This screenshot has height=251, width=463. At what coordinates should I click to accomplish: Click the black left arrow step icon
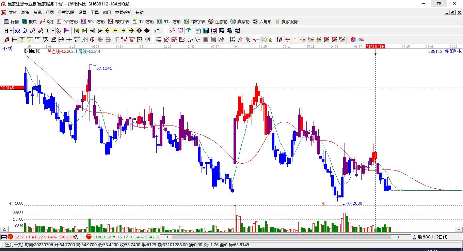click(92, 31)
